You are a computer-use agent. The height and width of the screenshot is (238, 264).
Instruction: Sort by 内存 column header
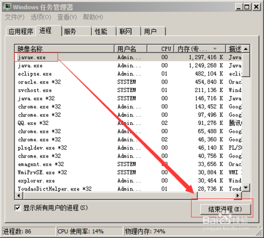[x=200, y=49]
